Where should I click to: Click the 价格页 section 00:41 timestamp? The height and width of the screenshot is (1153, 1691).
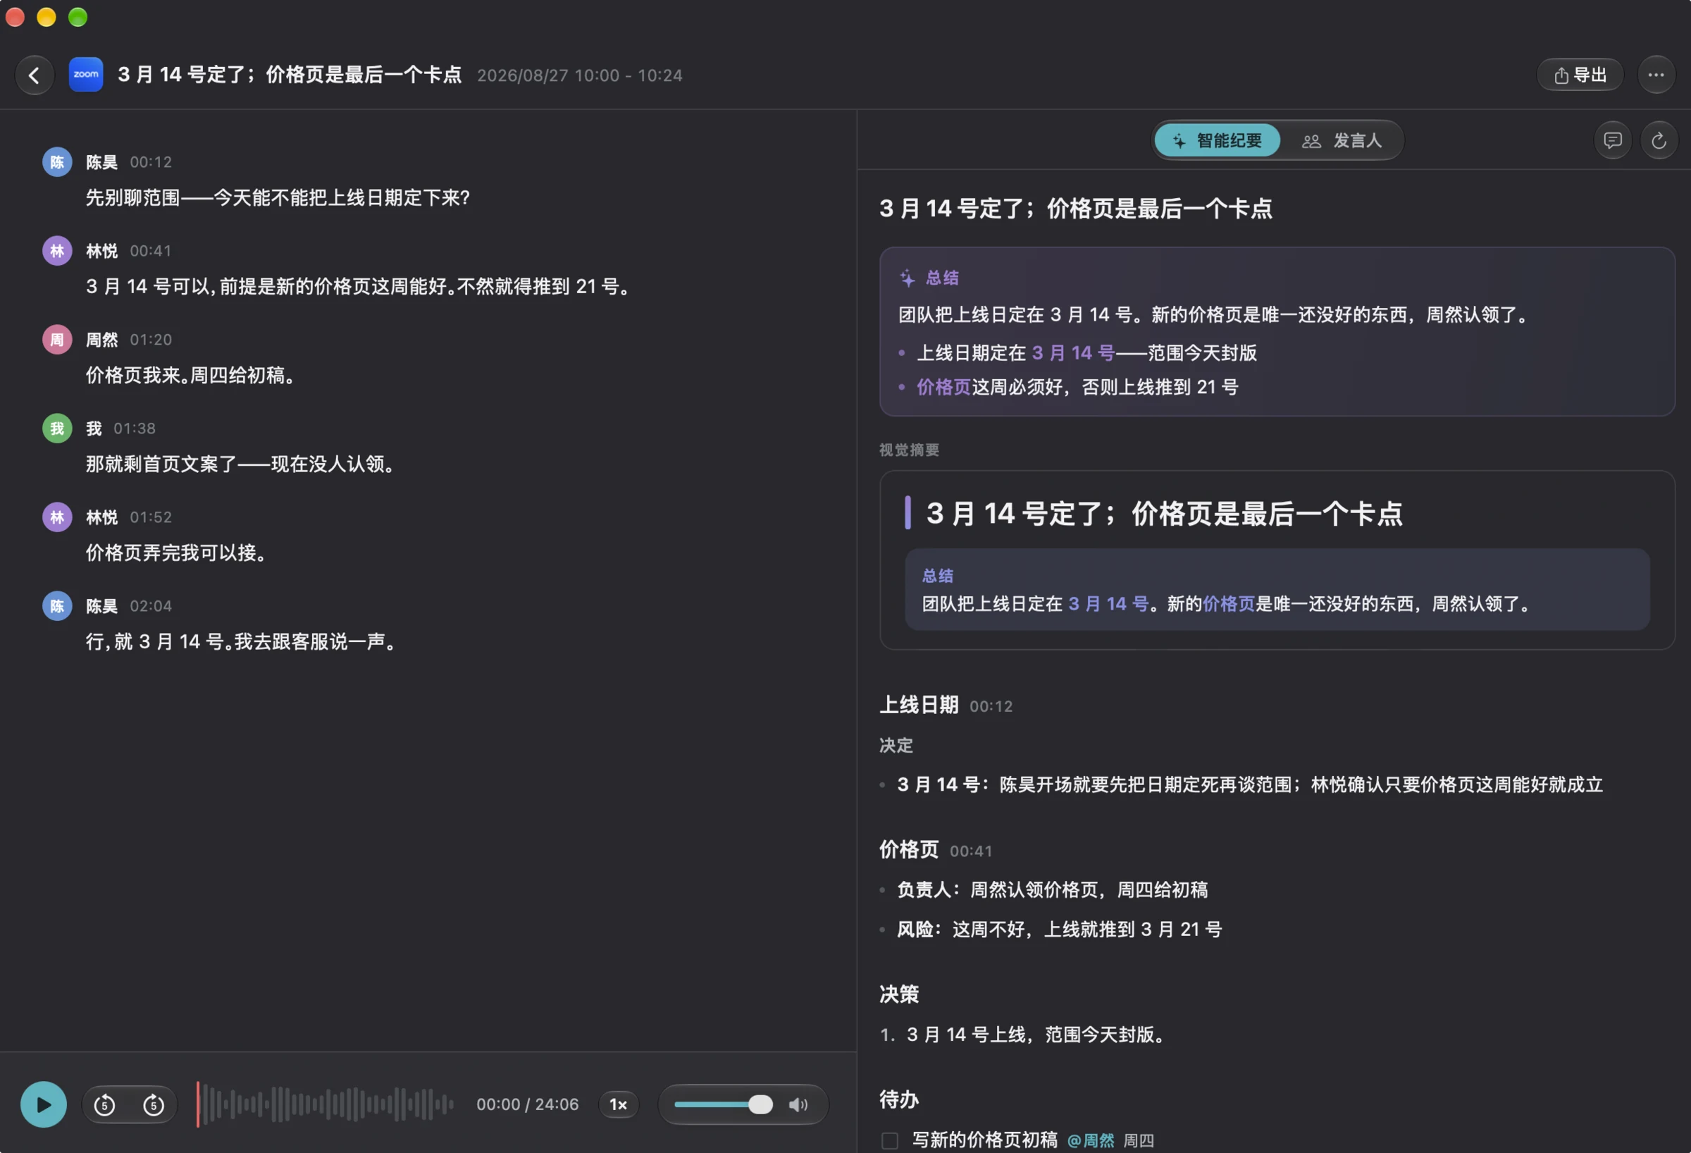tap(971, 851)
